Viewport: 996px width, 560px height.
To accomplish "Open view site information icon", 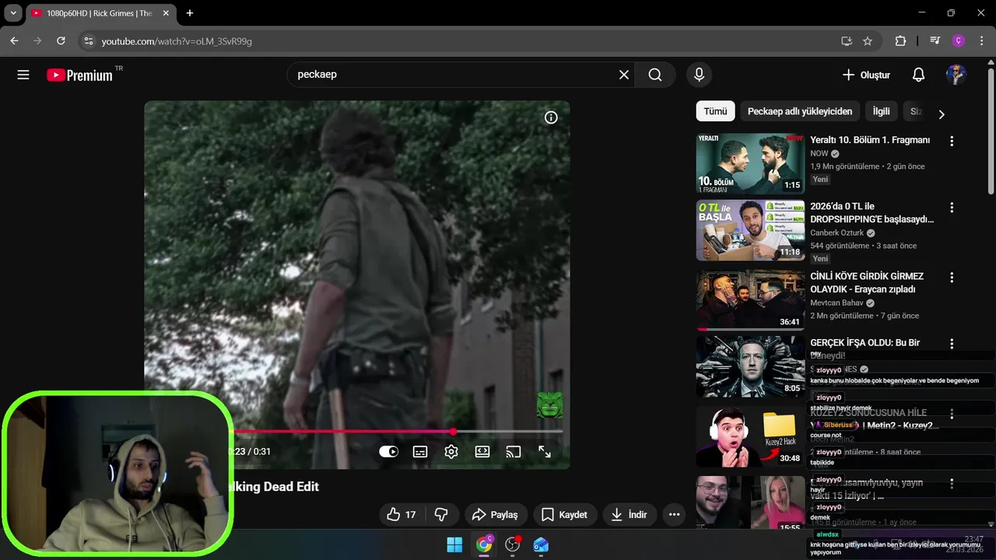I will tap(88, 41).
